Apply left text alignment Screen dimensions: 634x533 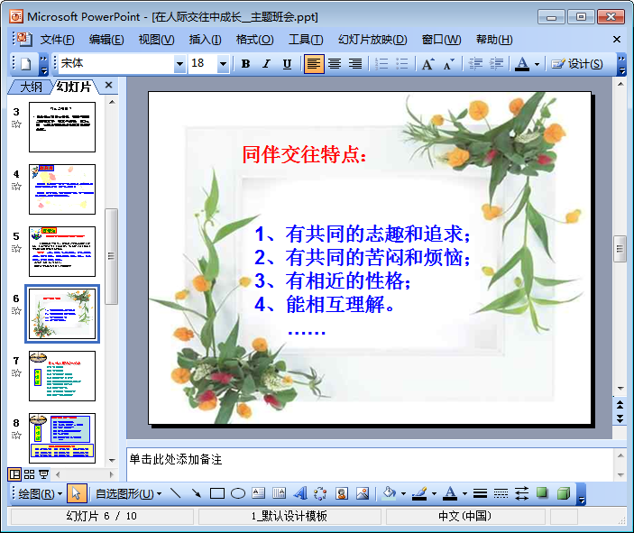pyautogui.click(x=314, y=64)
